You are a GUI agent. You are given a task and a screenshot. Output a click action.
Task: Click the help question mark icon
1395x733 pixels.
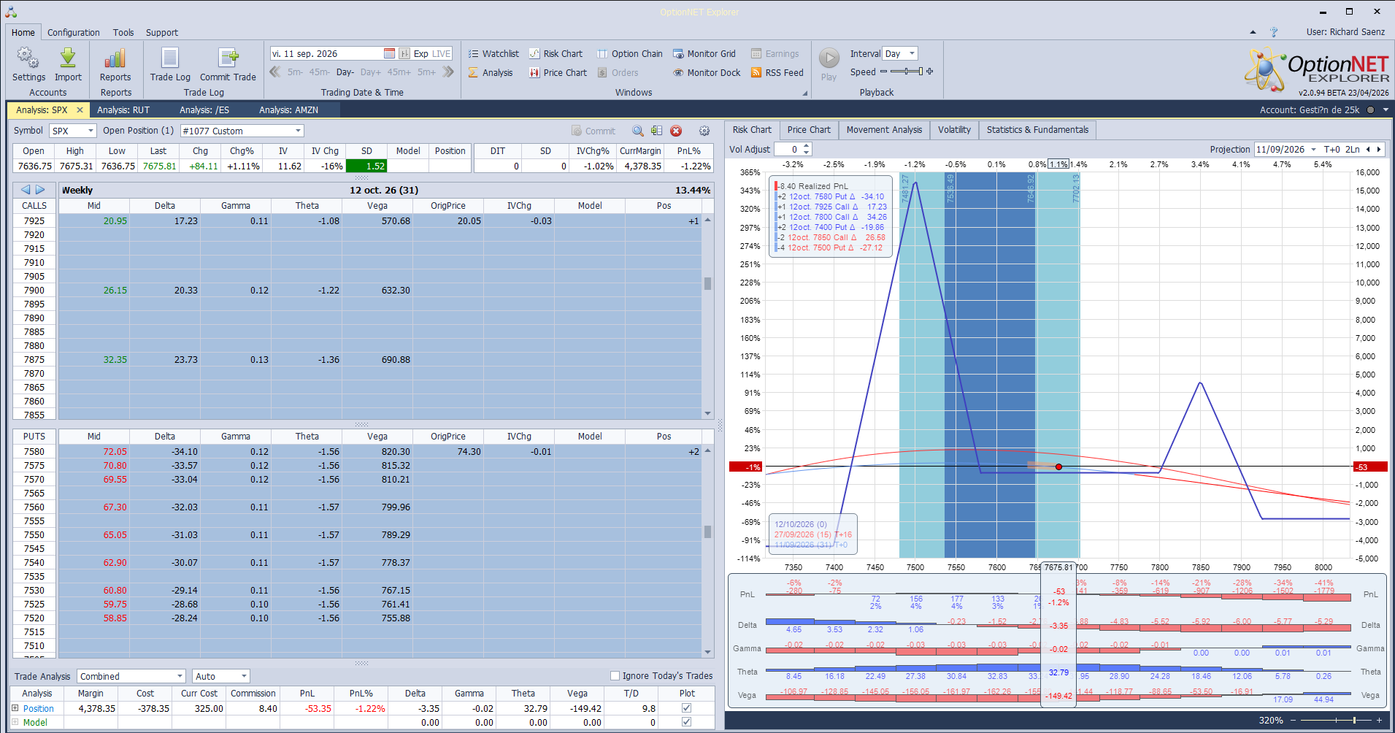(1274, 32)
